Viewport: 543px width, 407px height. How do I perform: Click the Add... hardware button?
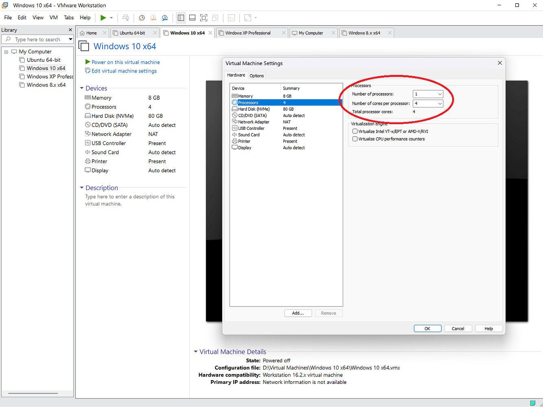(x=298, y=313)
